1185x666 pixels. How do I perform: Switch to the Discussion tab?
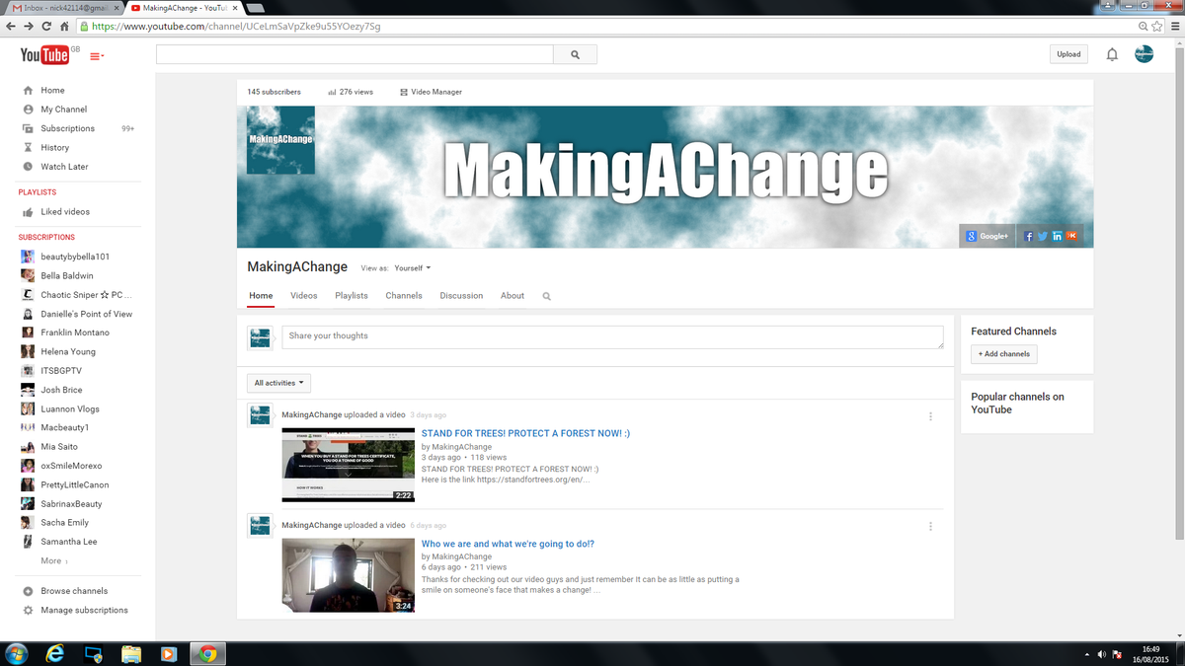(461, 296)
